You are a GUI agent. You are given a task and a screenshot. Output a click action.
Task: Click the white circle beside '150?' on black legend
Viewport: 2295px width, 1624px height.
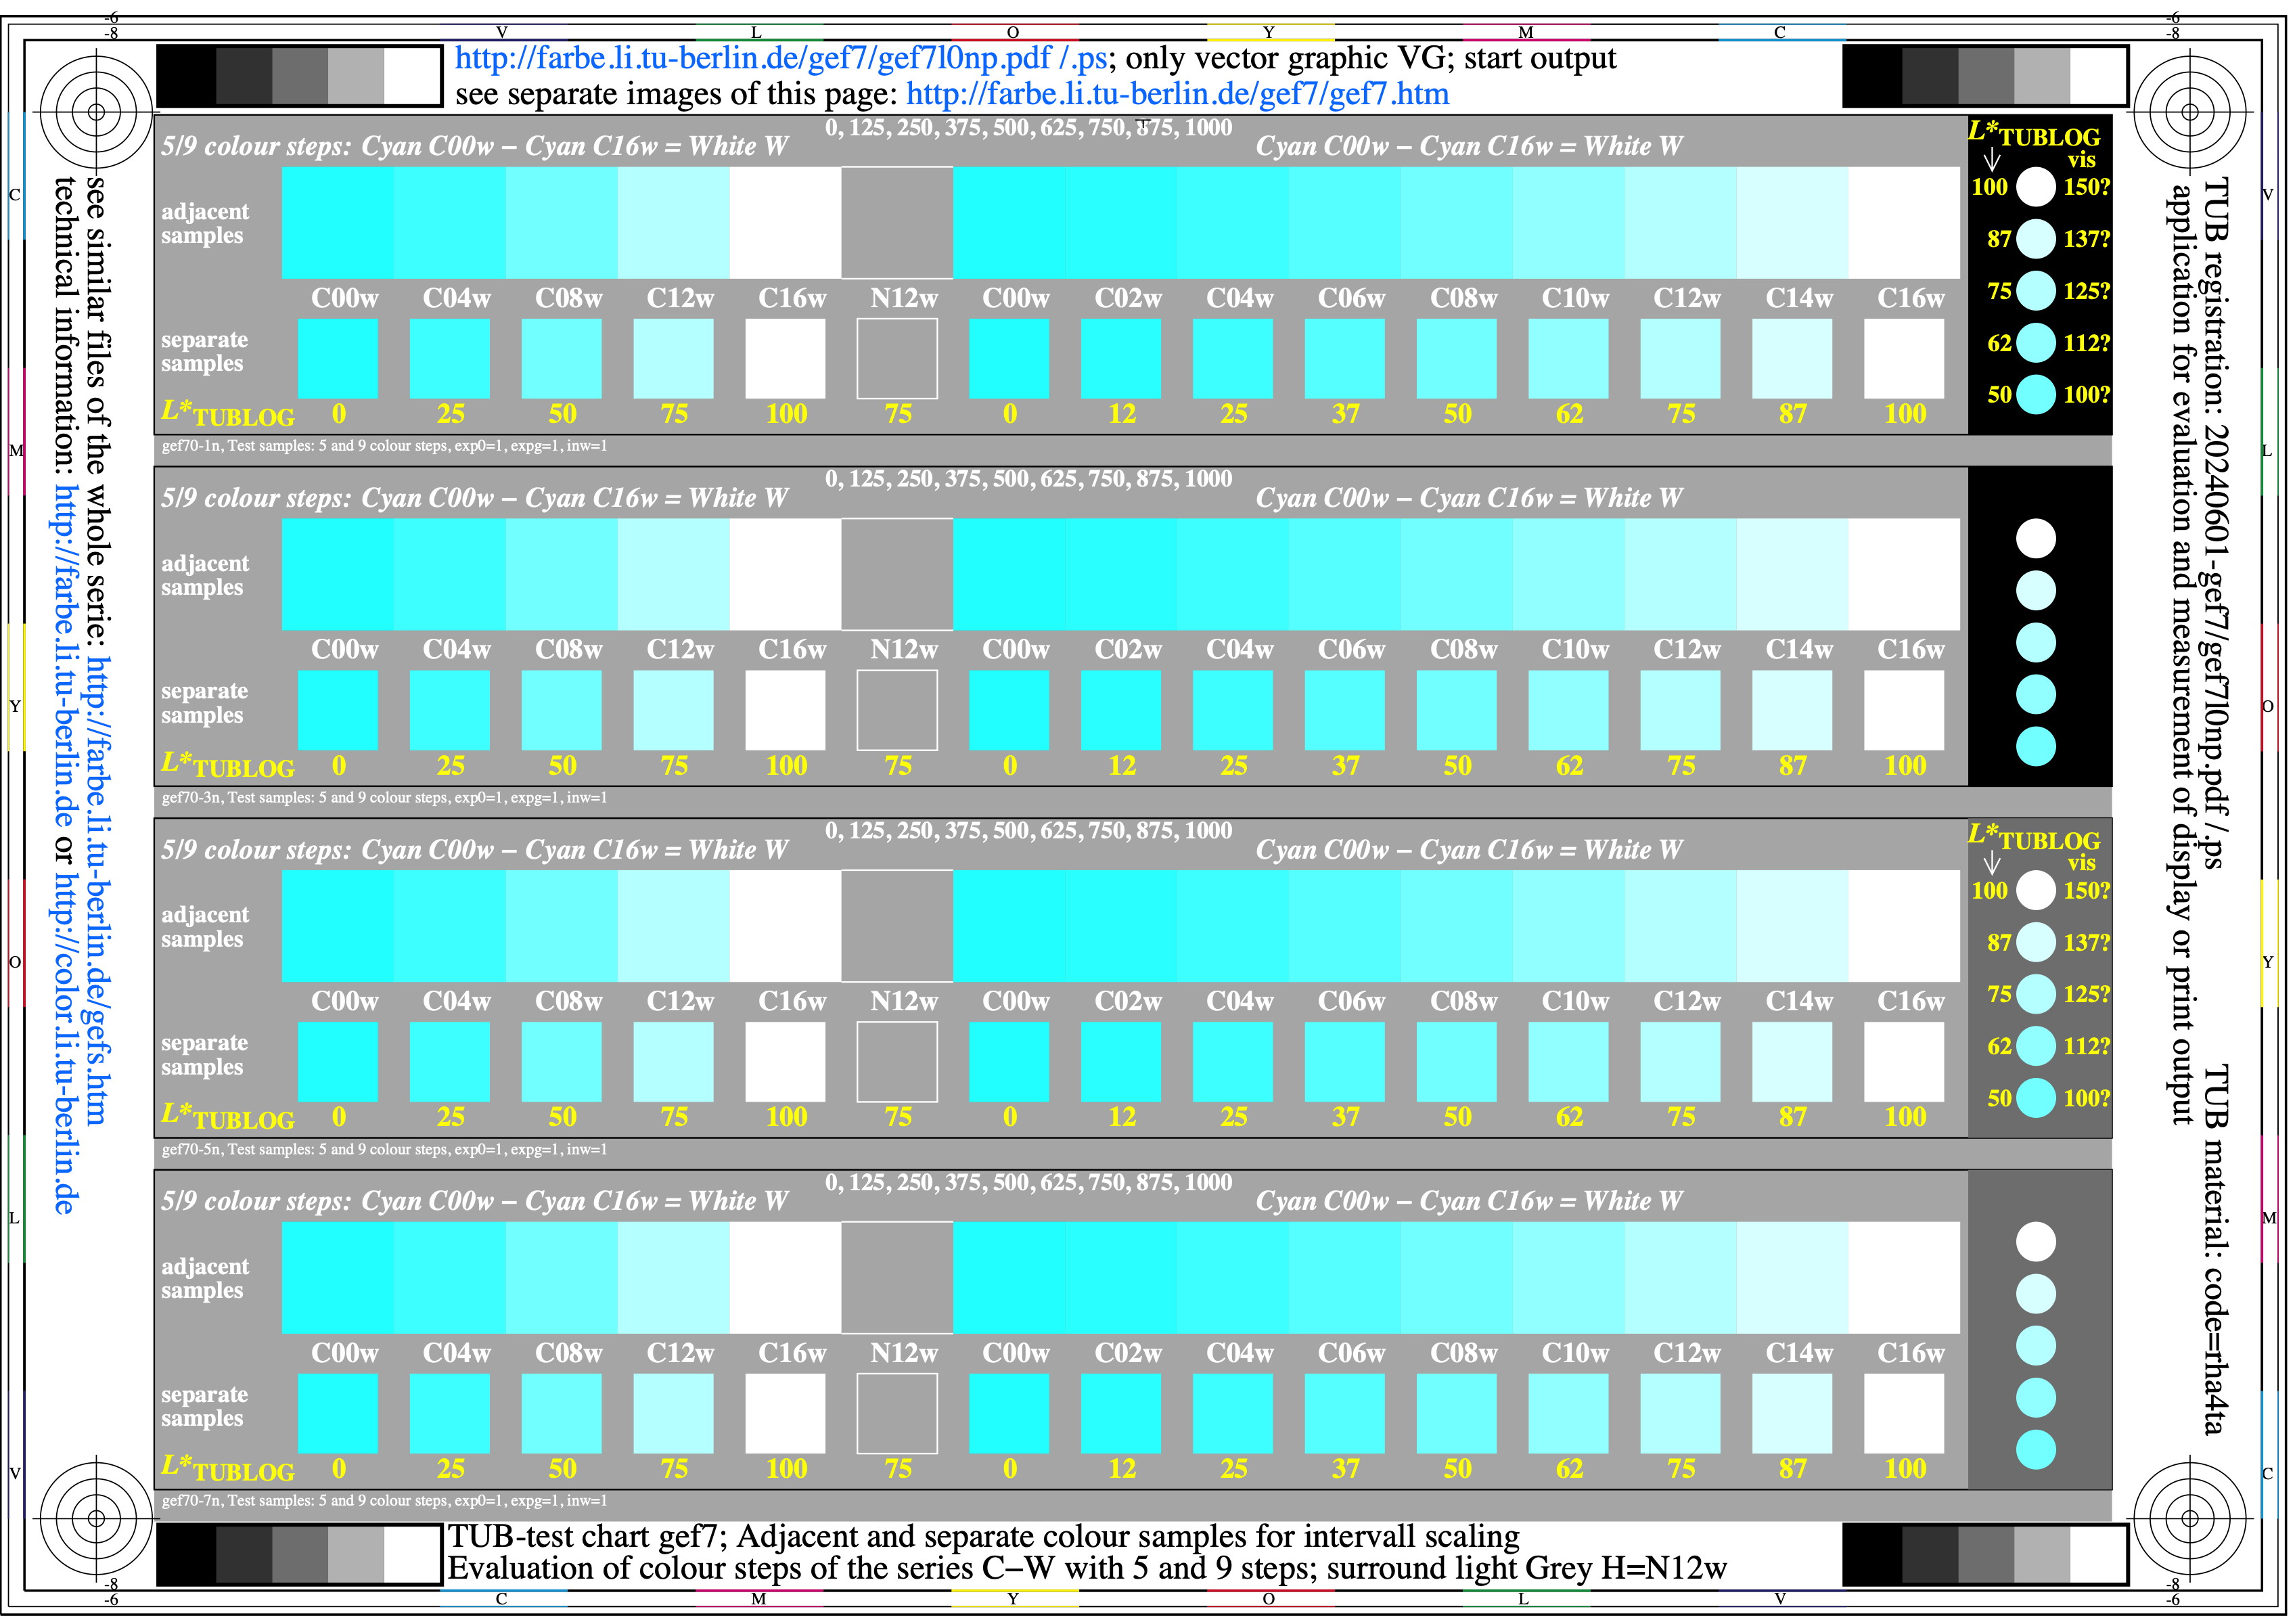pyautogui.click(x=2036, y=187)
